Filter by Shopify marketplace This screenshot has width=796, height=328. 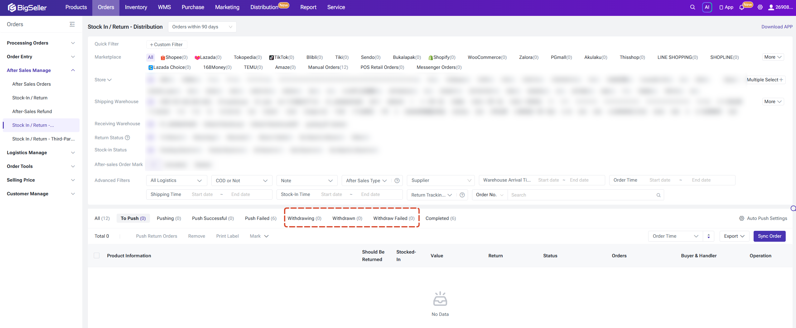[442, 57]
